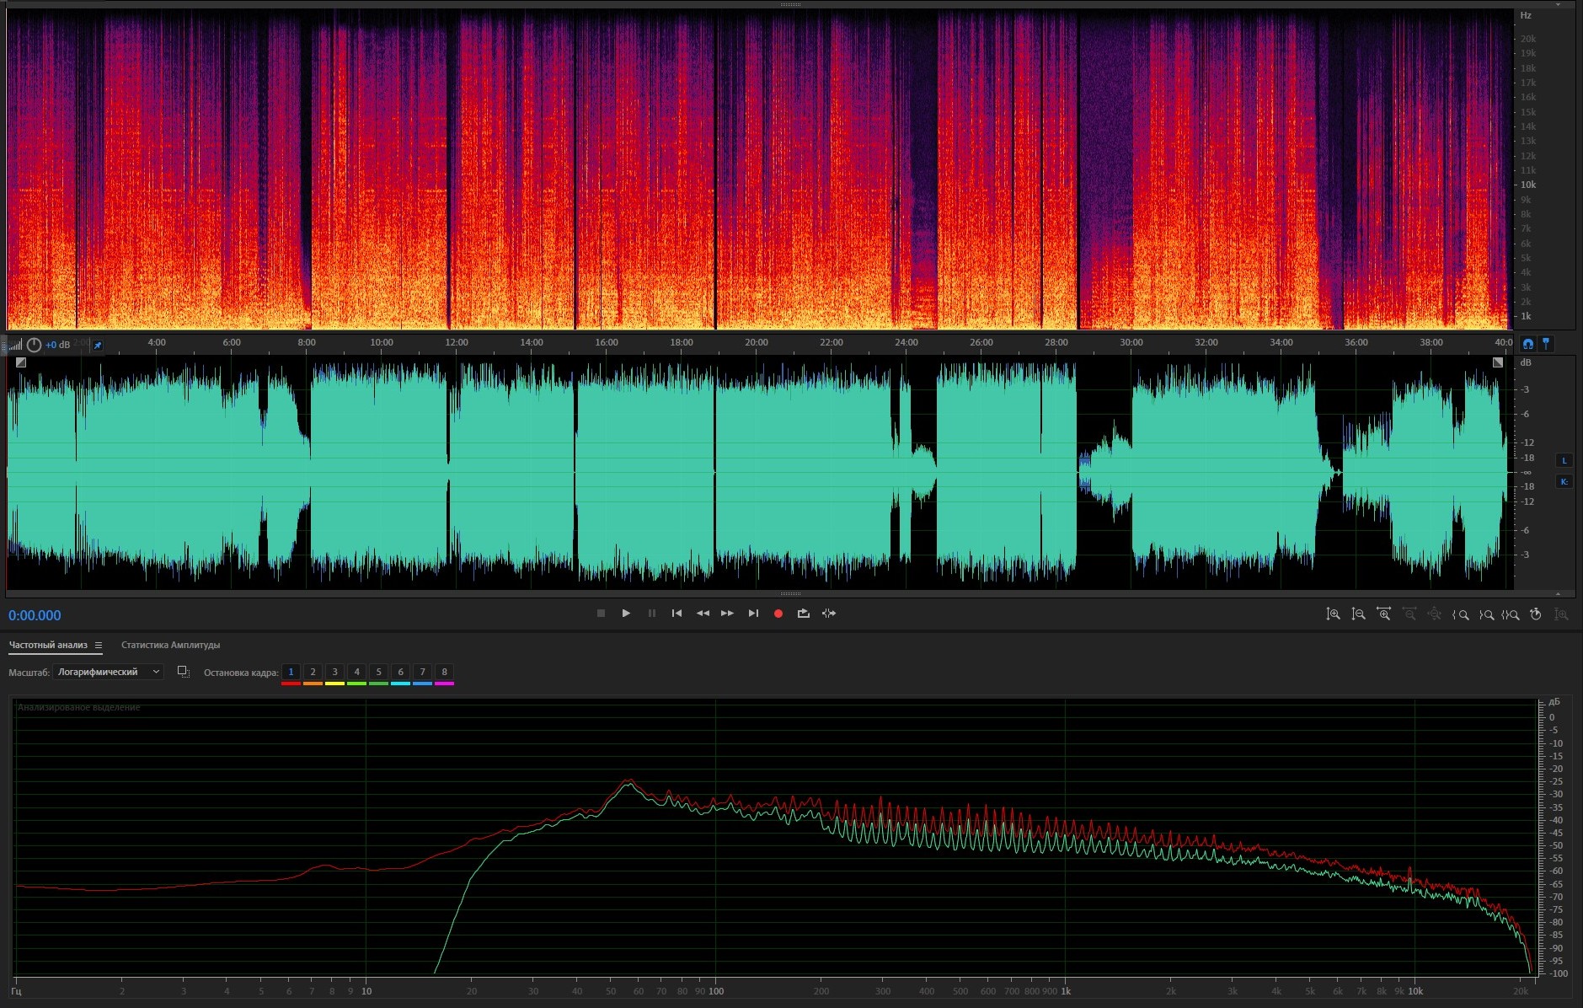Zoom in amplitude icon
The image size is (1583, 1008).
pos(1333,614)
